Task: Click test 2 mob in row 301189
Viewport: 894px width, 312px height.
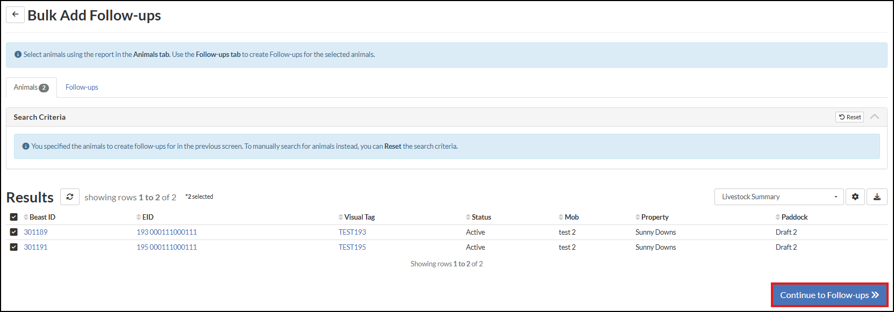Action: click(x=567, y=232)
